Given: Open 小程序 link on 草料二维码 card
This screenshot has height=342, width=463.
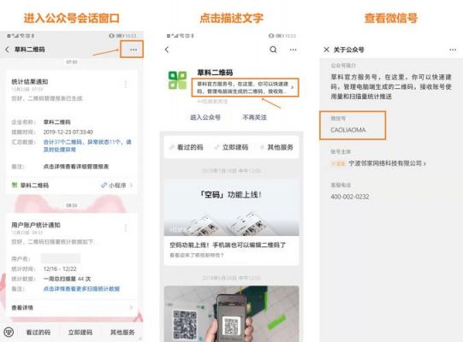Looking at the screenshot, I should click(116, 186).
